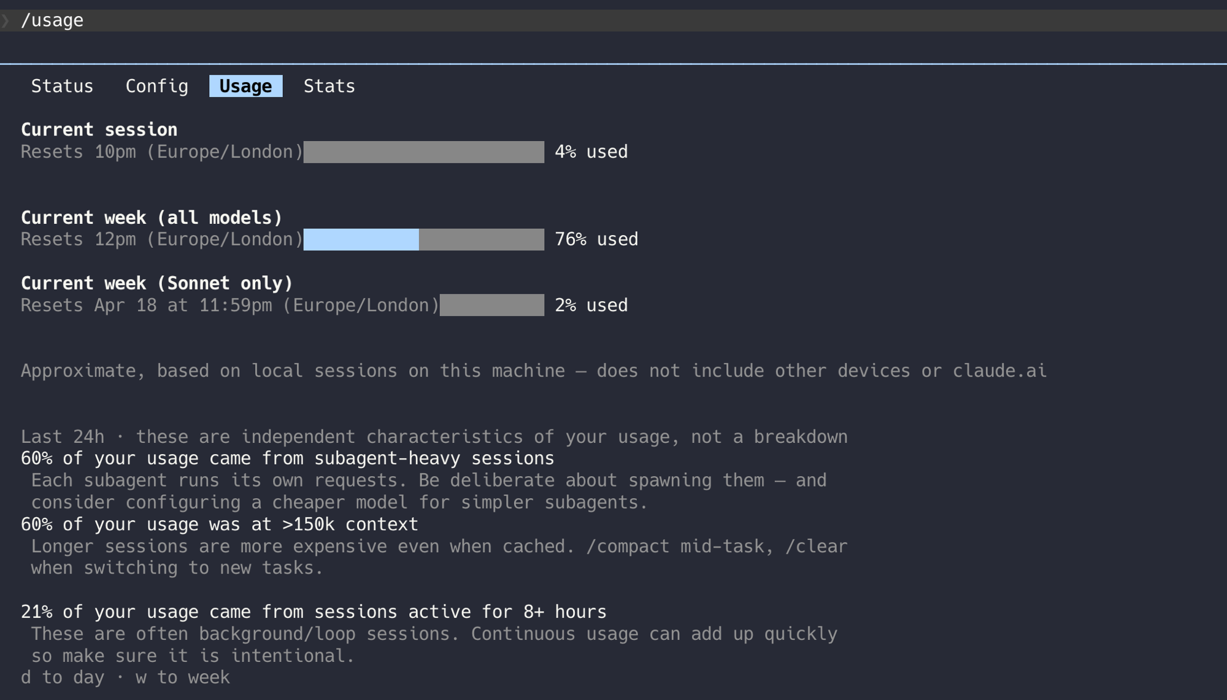This screenshot has width=1227, height=700.
Task: Click the prompt chevron icon
Action: click(x=6, y=20)
